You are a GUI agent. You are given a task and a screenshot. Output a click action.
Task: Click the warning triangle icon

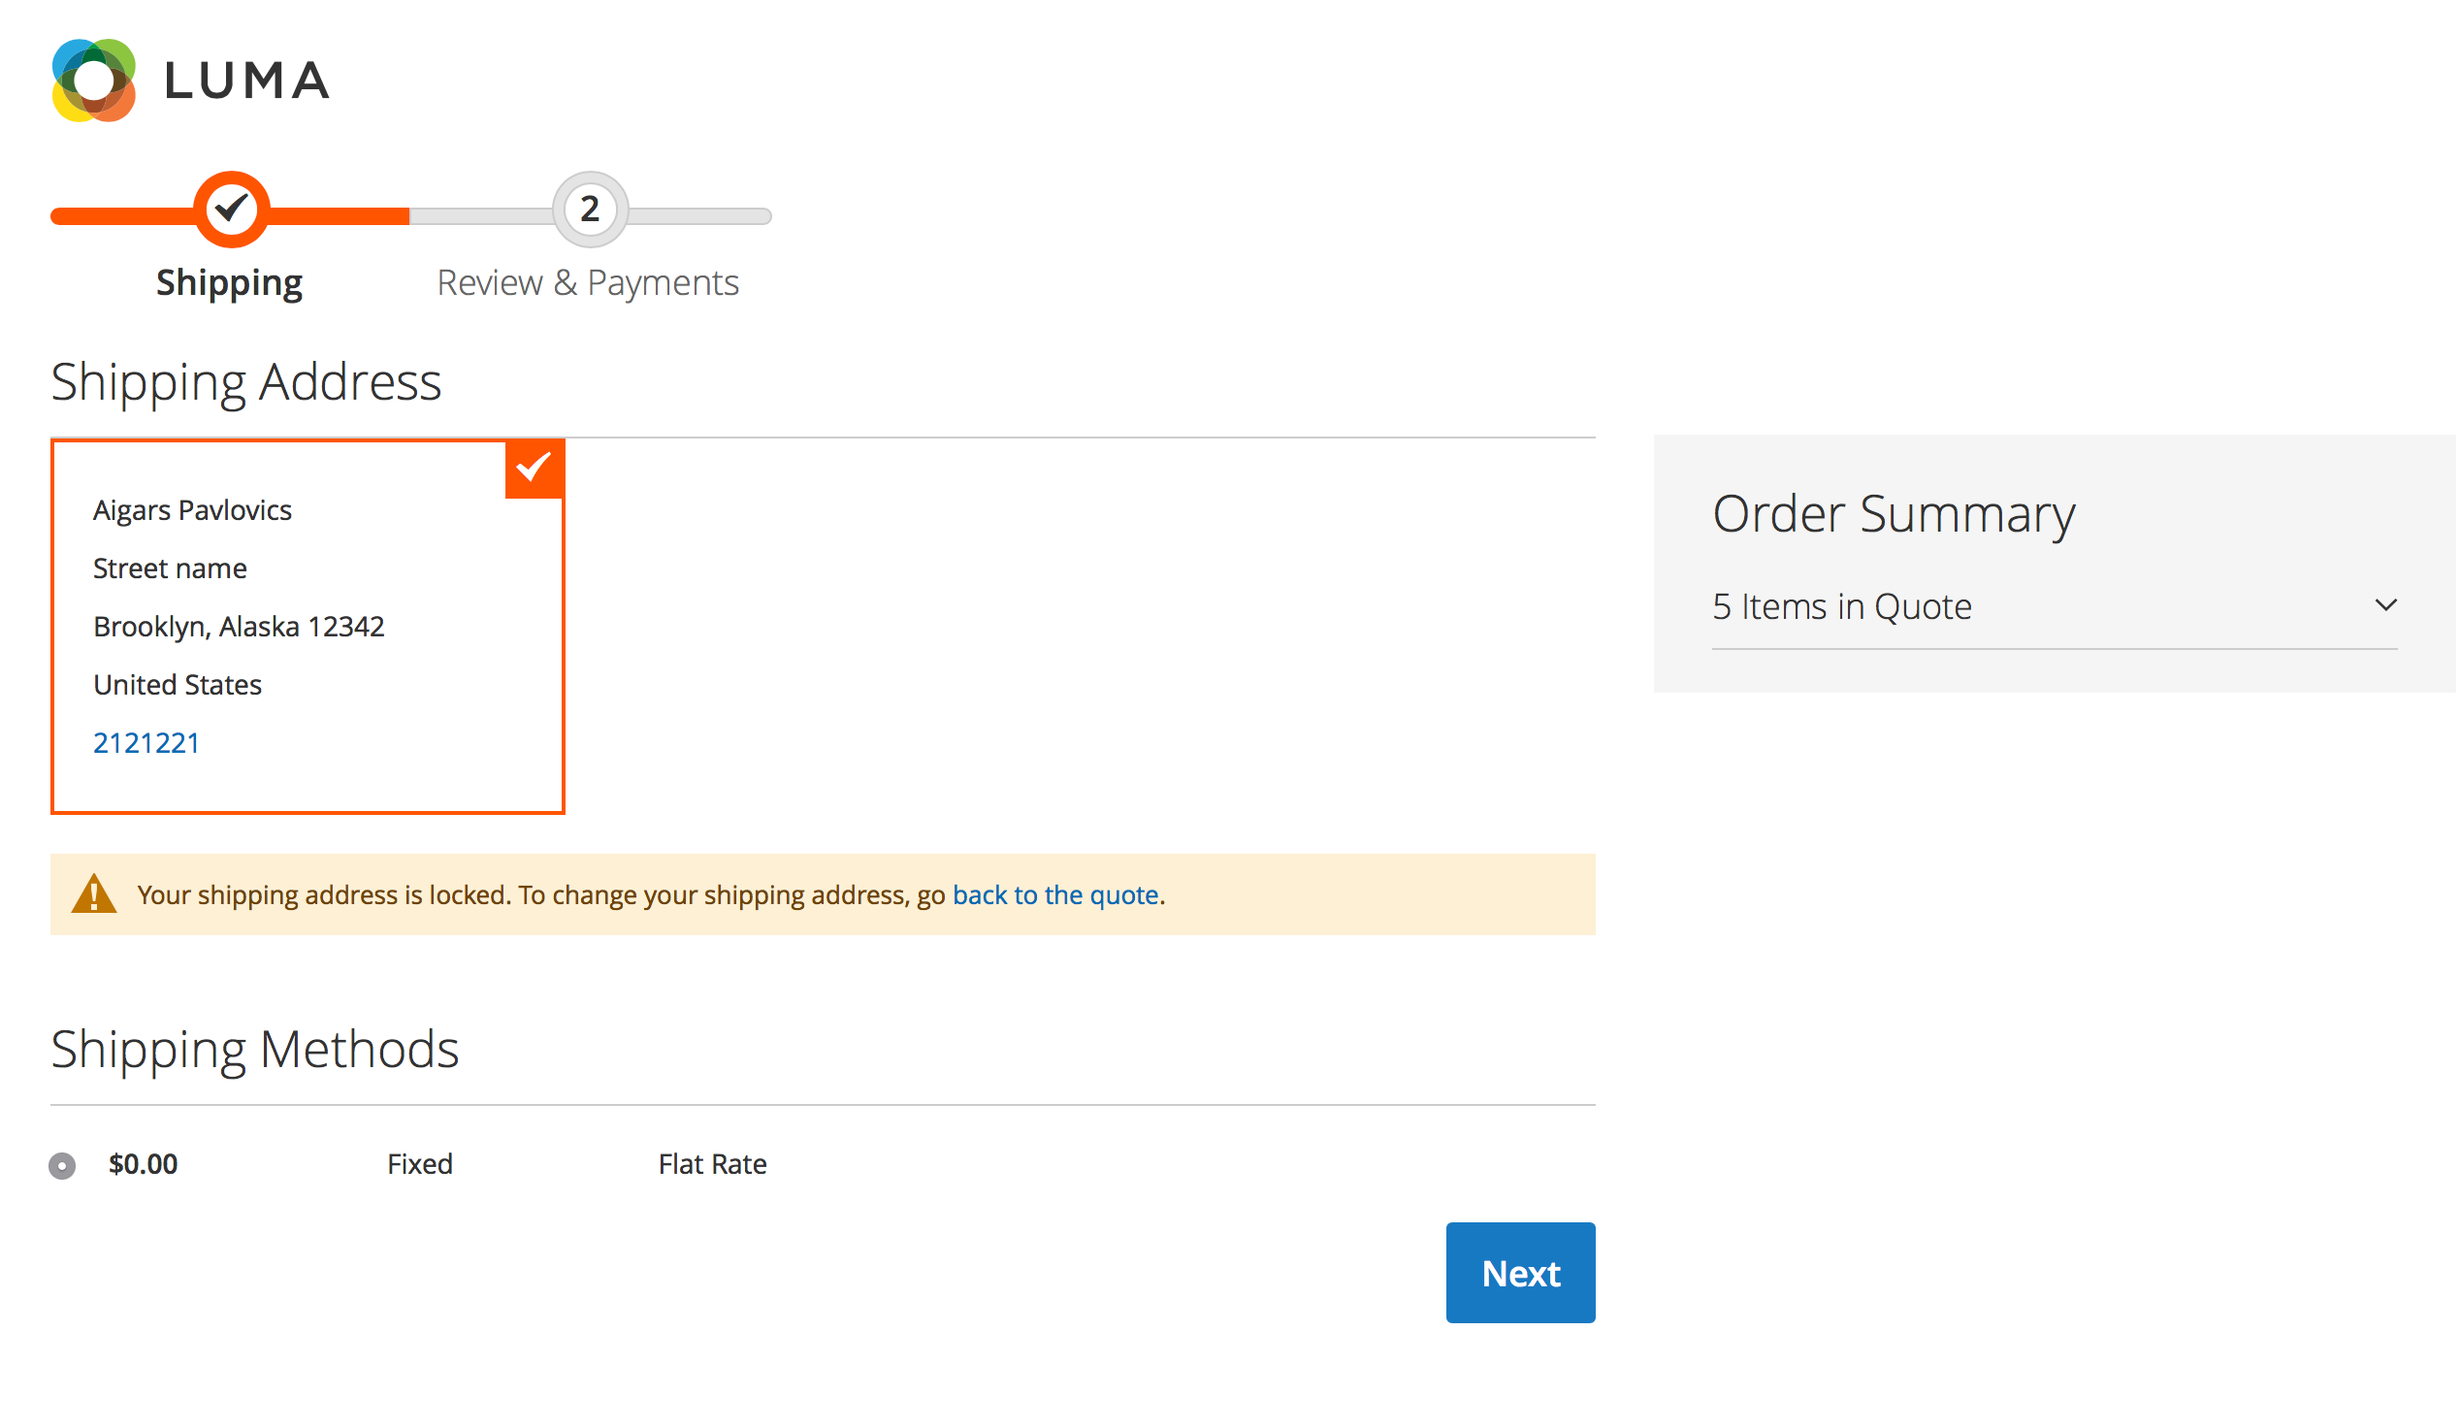click(94, 894)
